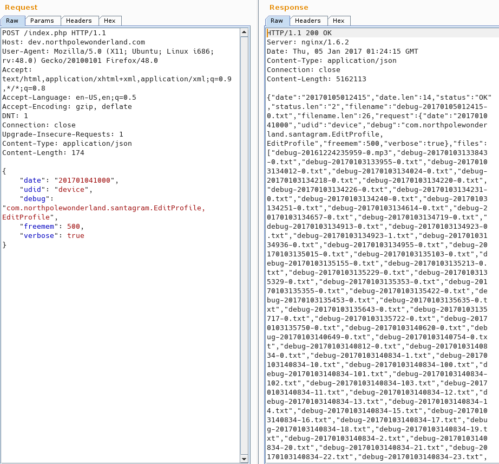The width and height of the screenshot is (499, 464).
Task: Click the "device" udid value in JSON body
Action: point(70,190)
